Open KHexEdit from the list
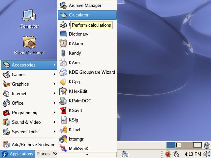This screenshot has width=211, height=158. (87, 91)
